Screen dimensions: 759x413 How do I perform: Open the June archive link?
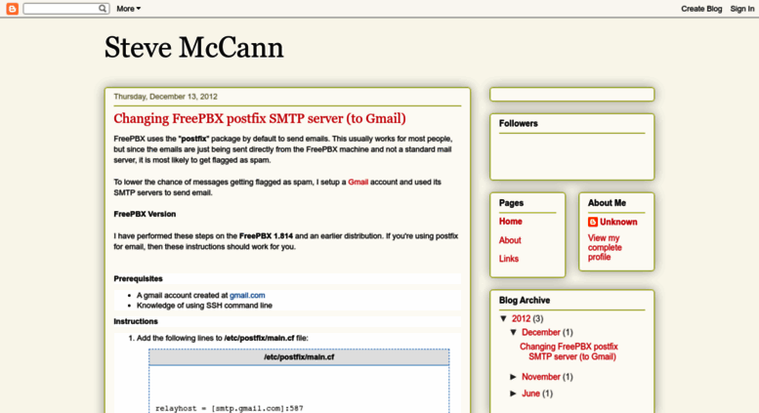(x=530, y=393)
